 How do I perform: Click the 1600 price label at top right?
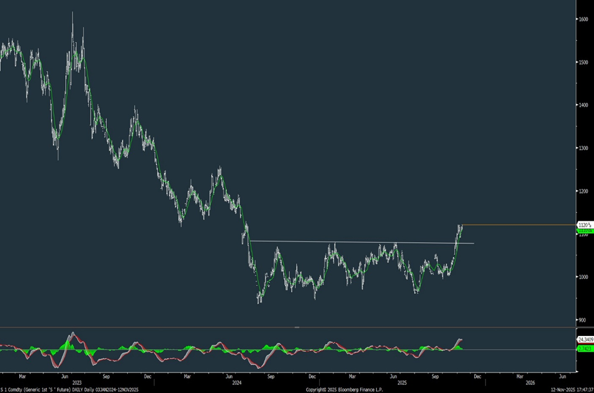click(583, 19)
